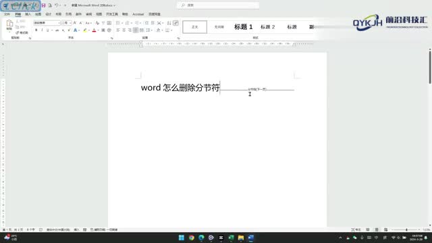432x243 pixels.
Task: Click the Increase Indent icon
Action: pos(153,23)
